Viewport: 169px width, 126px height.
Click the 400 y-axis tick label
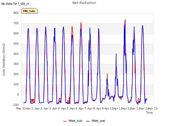(16, 54)
